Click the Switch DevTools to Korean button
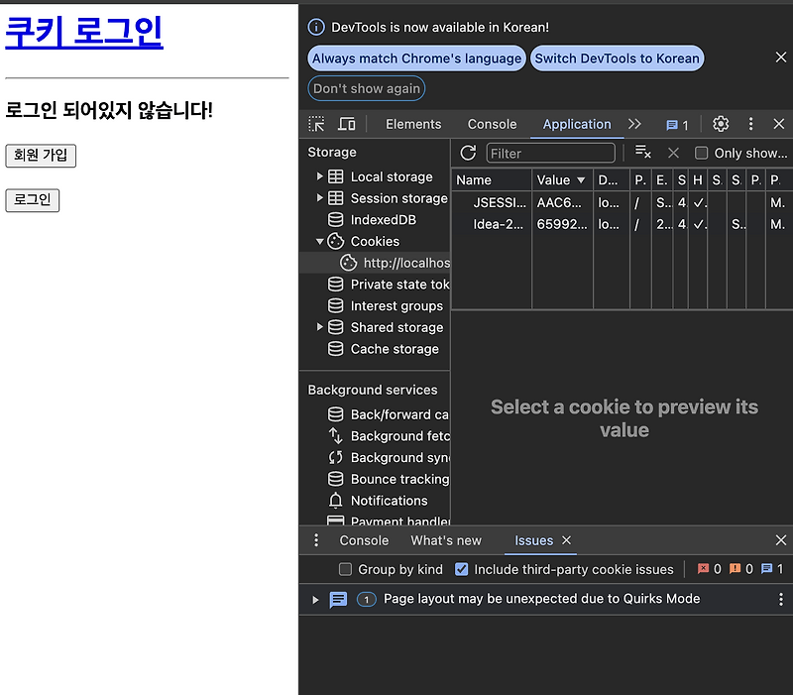 (x=617, y=58)
